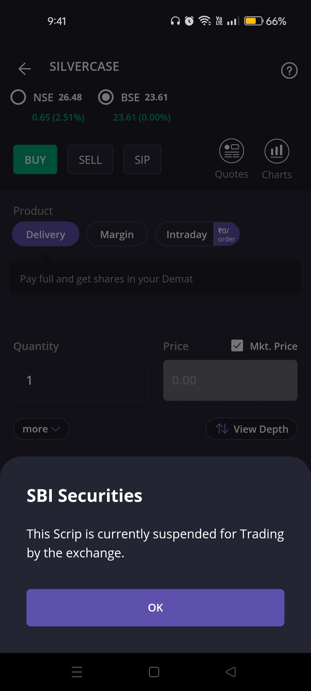
Task: Uncheck the Mkt. Price checkbox
Action: (237, 346)
